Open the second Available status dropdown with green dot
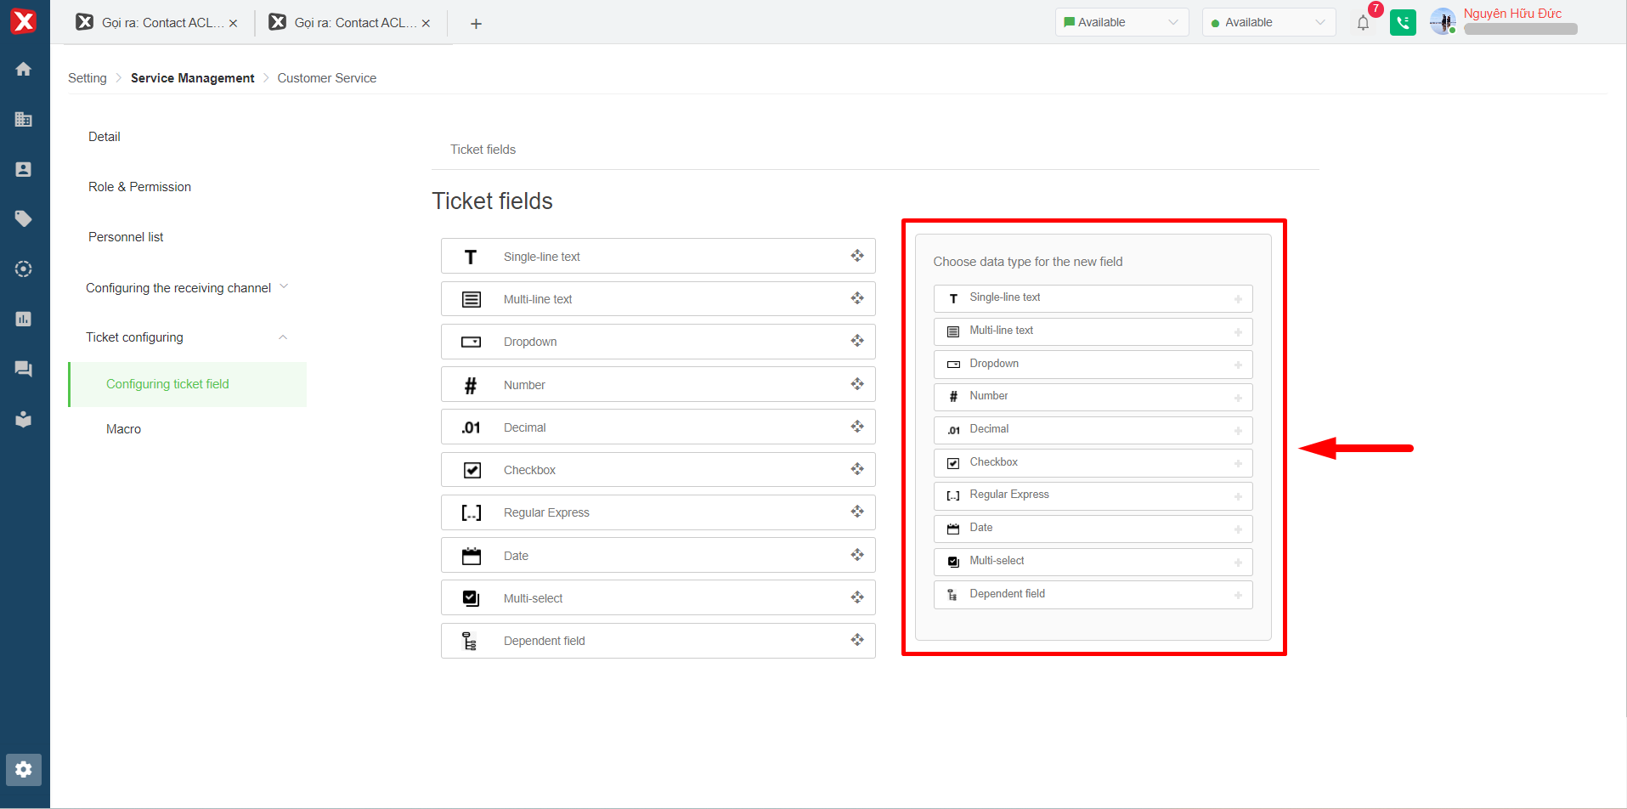Image resolution: width=1627 pixels, height=809 pixels. 1268,23
